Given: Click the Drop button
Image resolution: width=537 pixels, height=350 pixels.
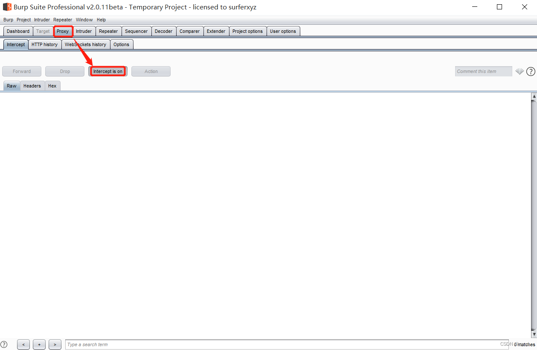Looking at the screenshot, I should click(x=65, y=71).
